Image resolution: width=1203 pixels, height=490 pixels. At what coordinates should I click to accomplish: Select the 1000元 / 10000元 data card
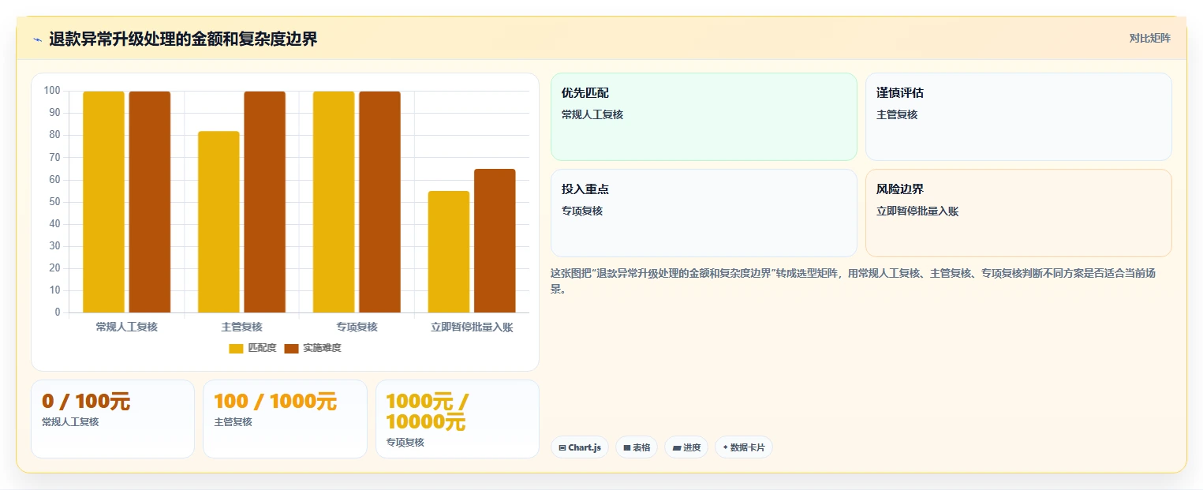[458, 419]
